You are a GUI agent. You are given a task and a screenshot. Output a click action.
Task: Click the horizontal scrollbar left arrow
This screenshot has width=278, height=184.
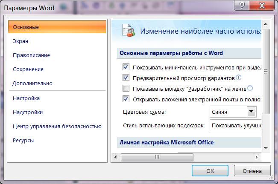tap(115, 157)
